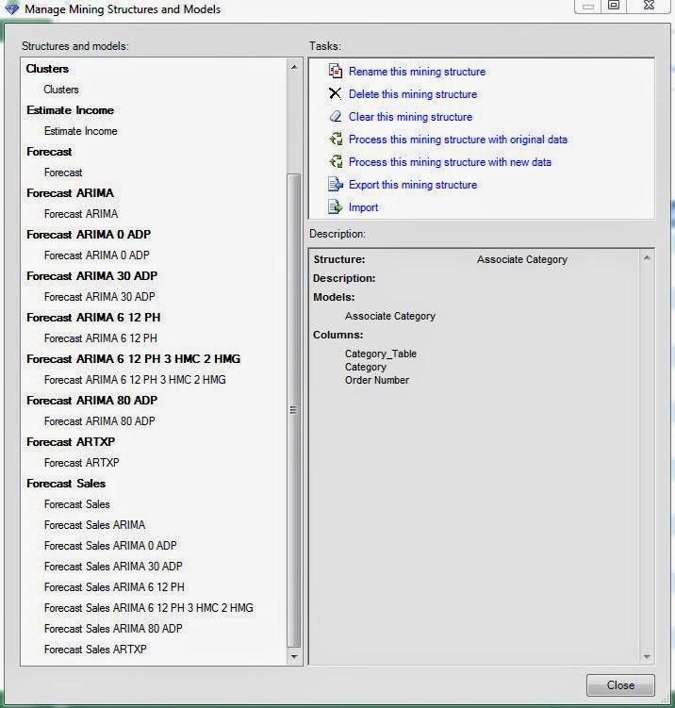Click structures list scrollbar up arrow
The width and height of the screenshot is (675, 708).
(294, 67)
